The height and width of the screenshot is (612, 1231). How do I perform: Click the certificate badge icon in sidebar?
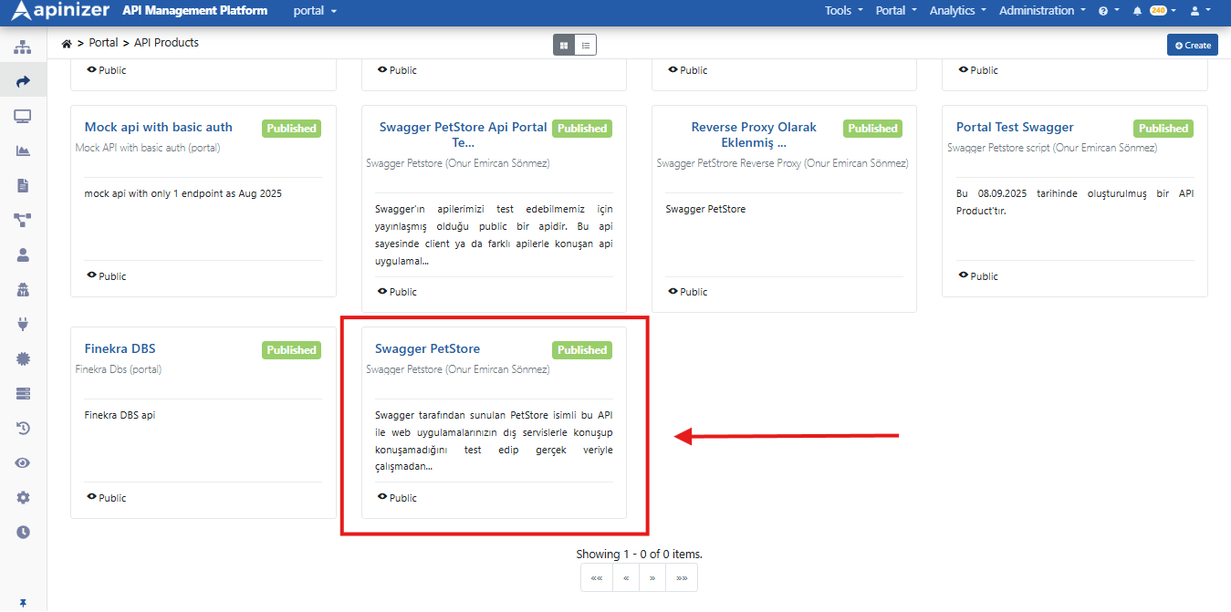(23, 358)
